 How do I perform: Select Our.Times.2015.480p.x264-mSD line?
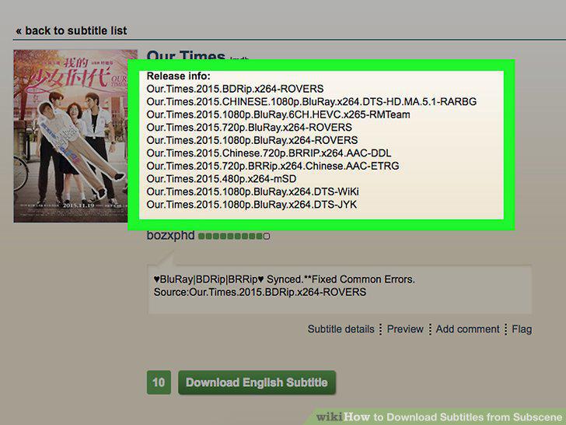pos(222,179)
